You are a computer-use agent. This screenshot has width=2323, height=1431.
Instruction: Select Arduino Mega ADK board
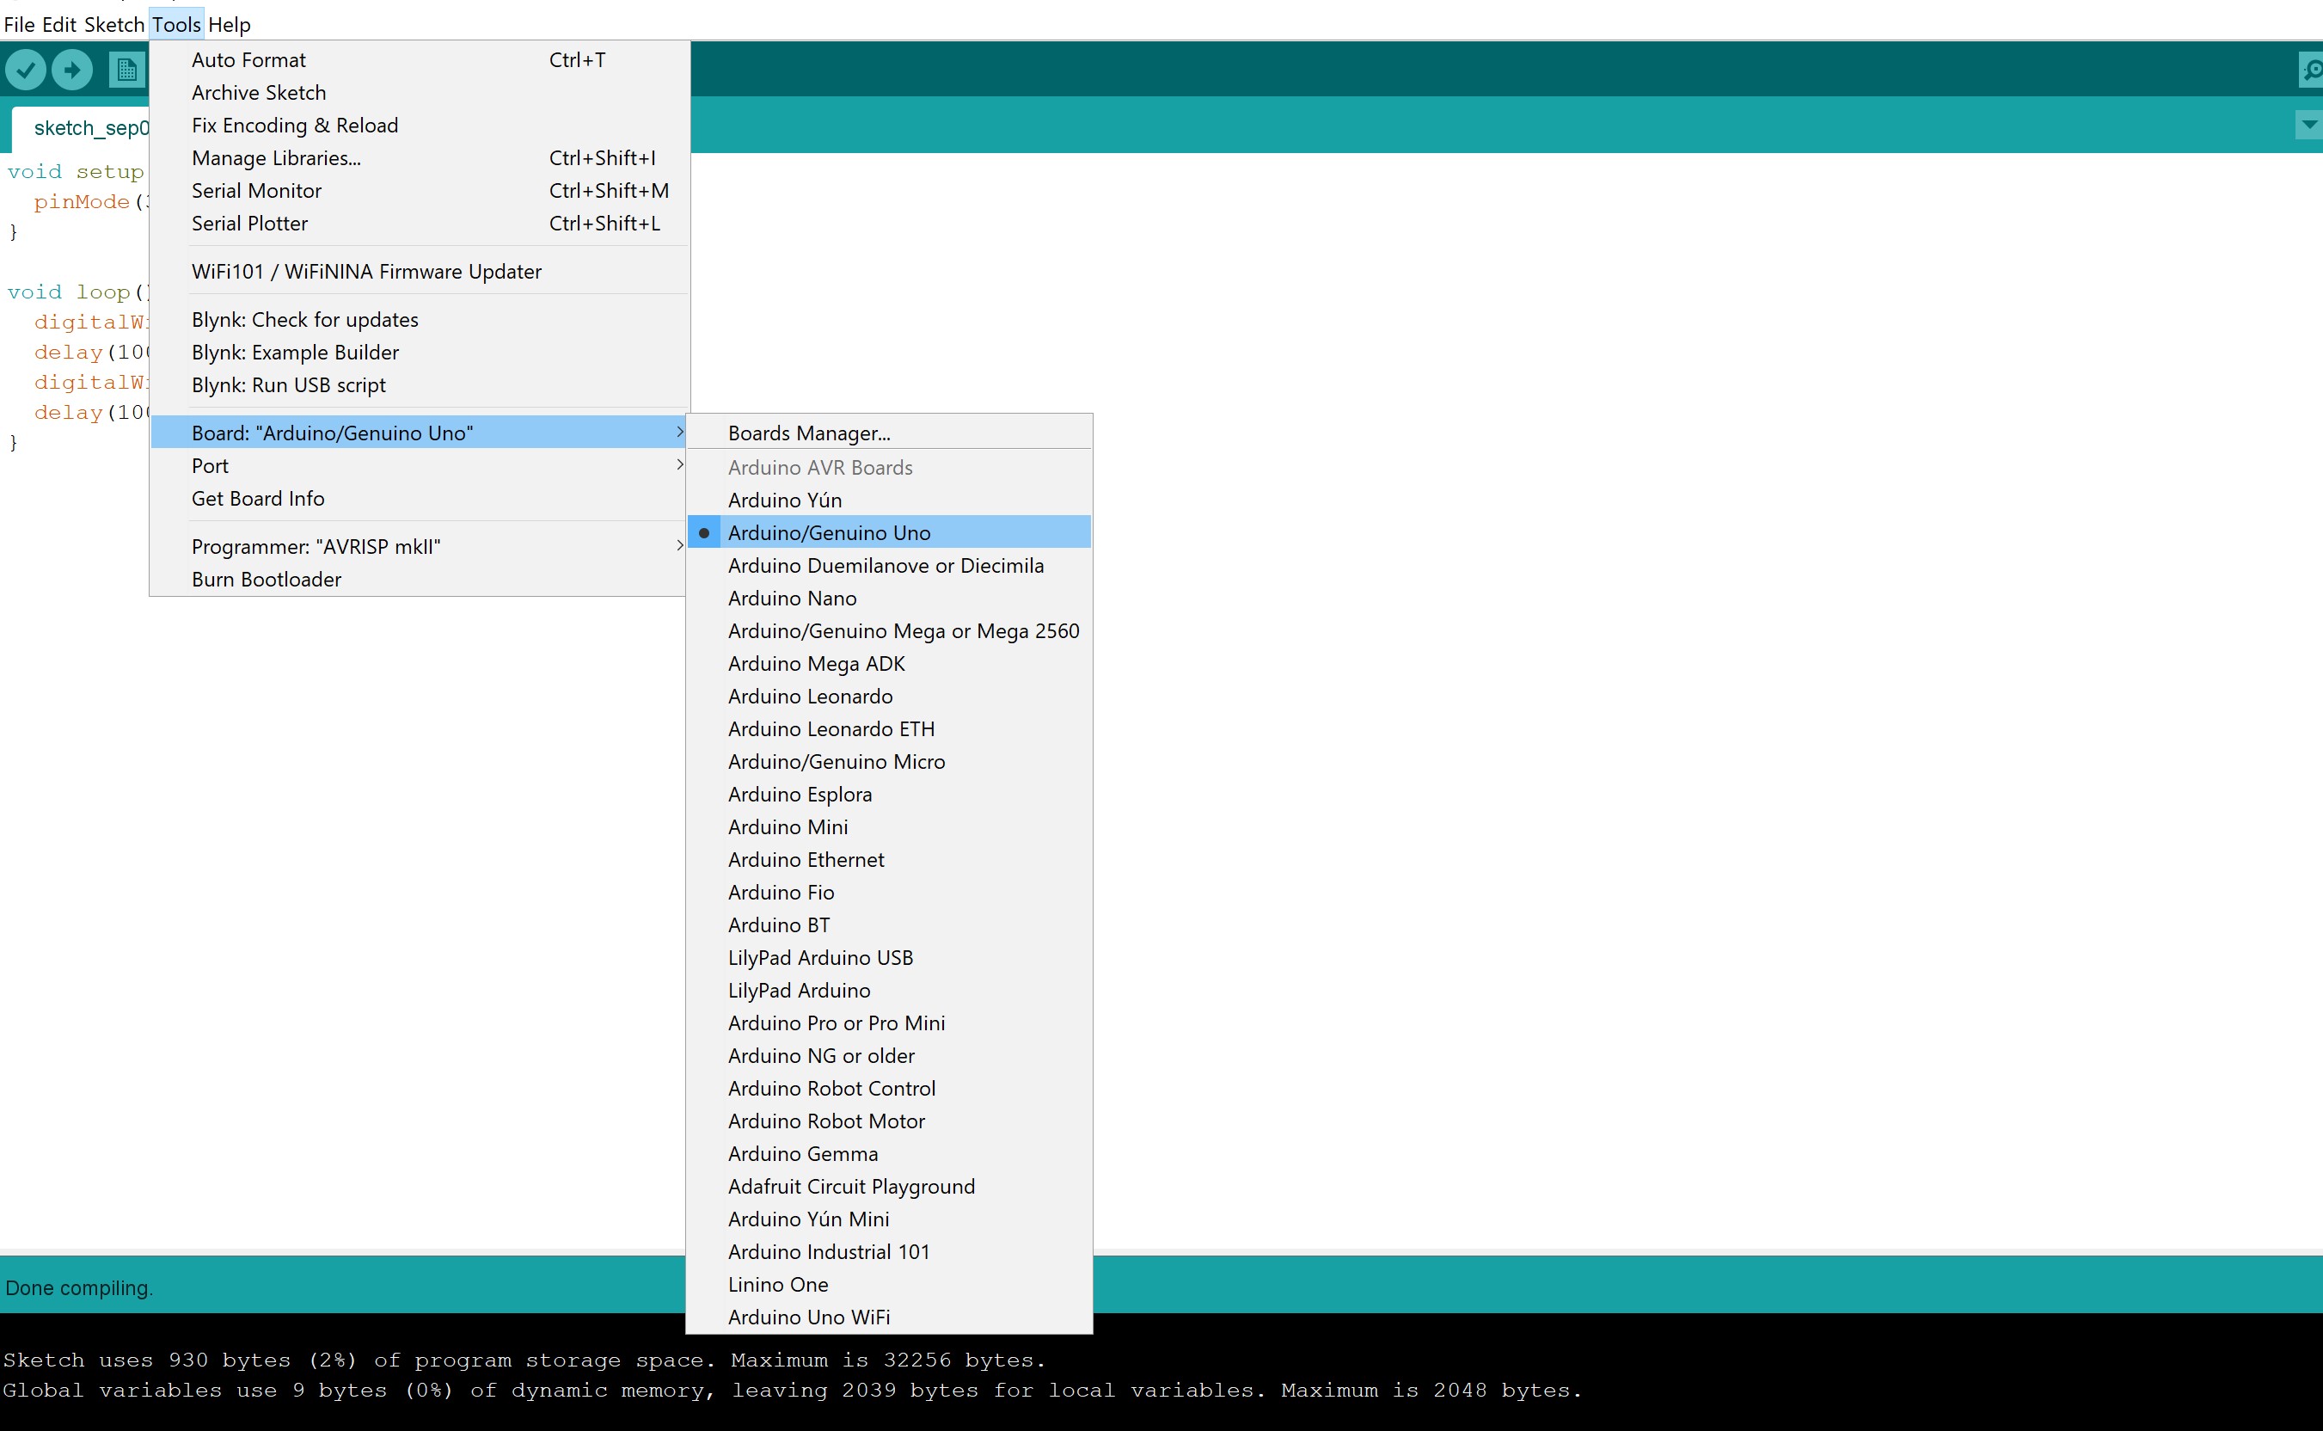[x=888, y=663]
